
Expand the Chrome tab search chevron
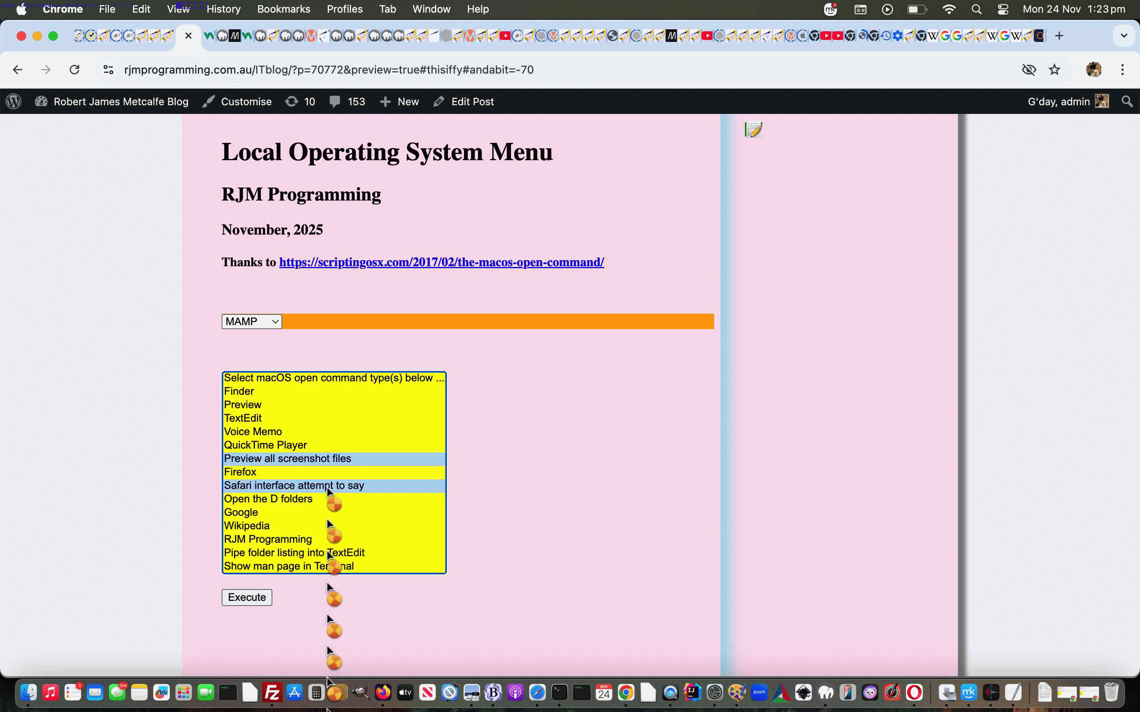click(1123, 35)
